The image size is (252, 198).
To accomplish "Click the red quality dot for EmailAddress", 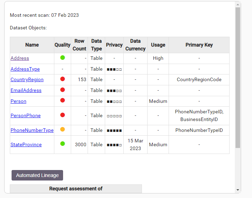I will [x=62, y=90].
